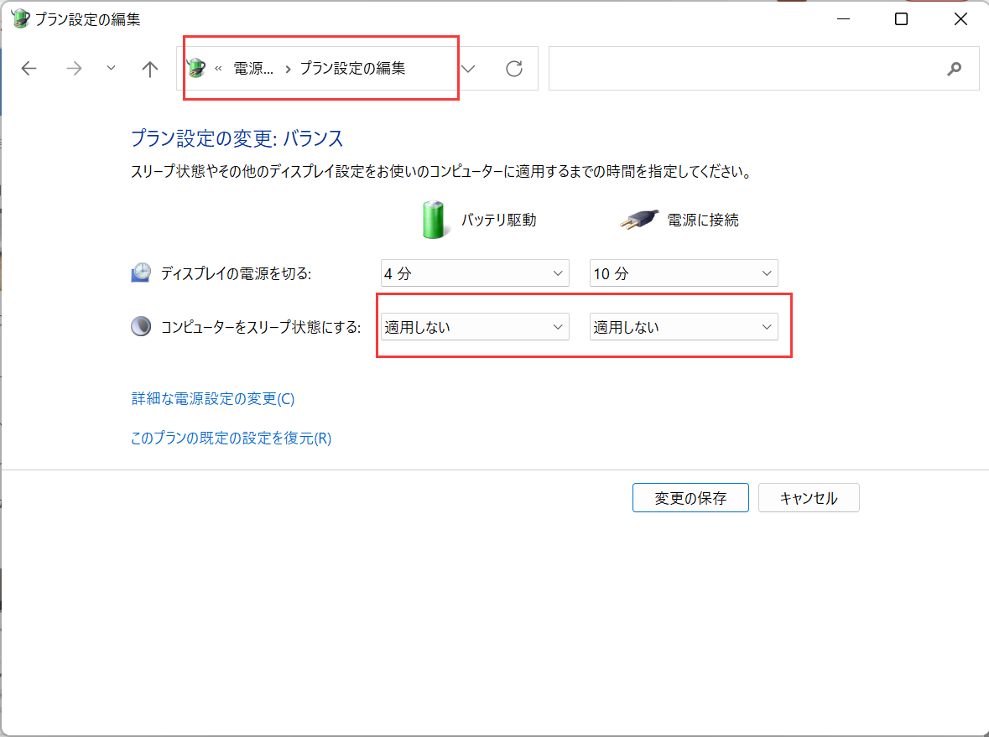
Task: Open 詳細な電源設定の変更 link
Action: (211, 399)
